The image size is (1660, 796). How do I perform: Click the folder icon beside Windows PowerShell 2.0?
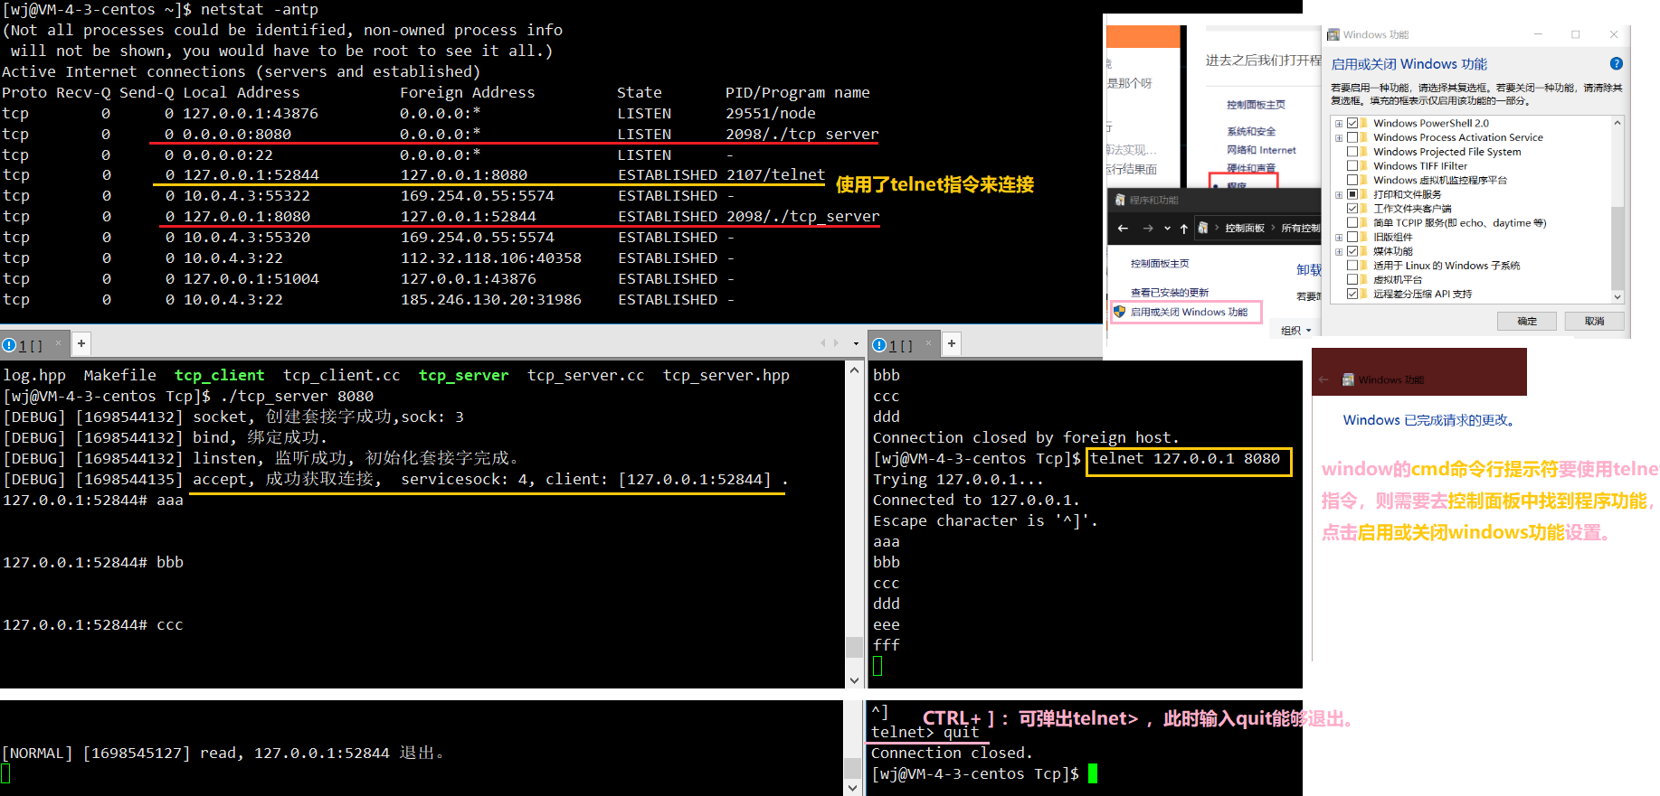click(x=1364, y=123)
